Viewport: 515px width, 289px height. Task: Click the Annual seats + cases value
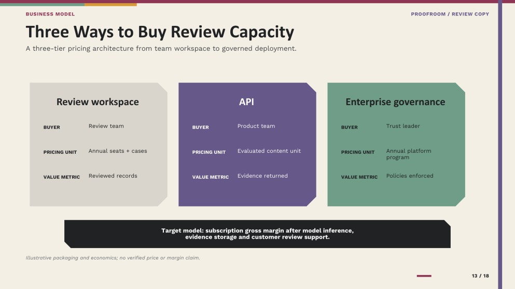pos(118,151)
